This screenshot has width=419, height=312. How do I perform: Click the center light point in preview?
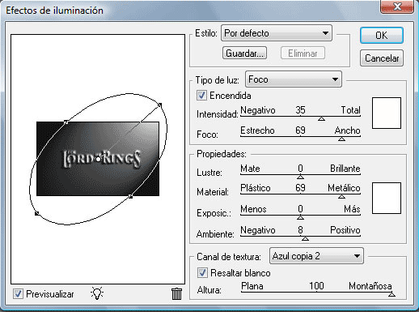click(x=98, y=160)
